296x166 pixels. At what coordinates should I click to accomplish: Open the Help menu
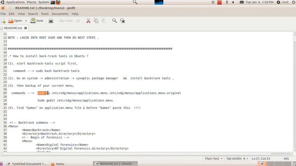pyautogui.click(x=75, y=14)
